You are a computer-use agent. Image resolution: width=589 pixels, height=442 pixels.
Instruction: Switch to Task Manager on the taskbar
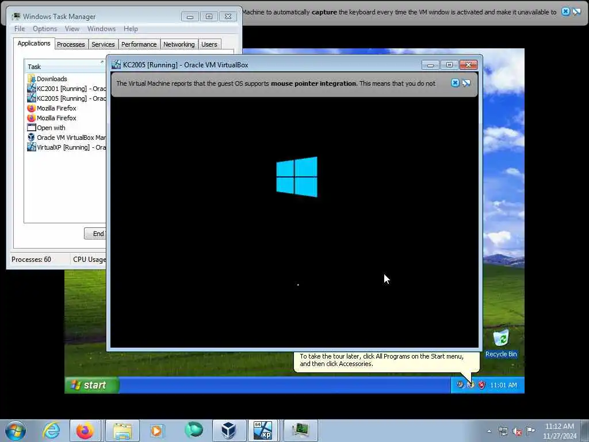[x=301, y=430]
